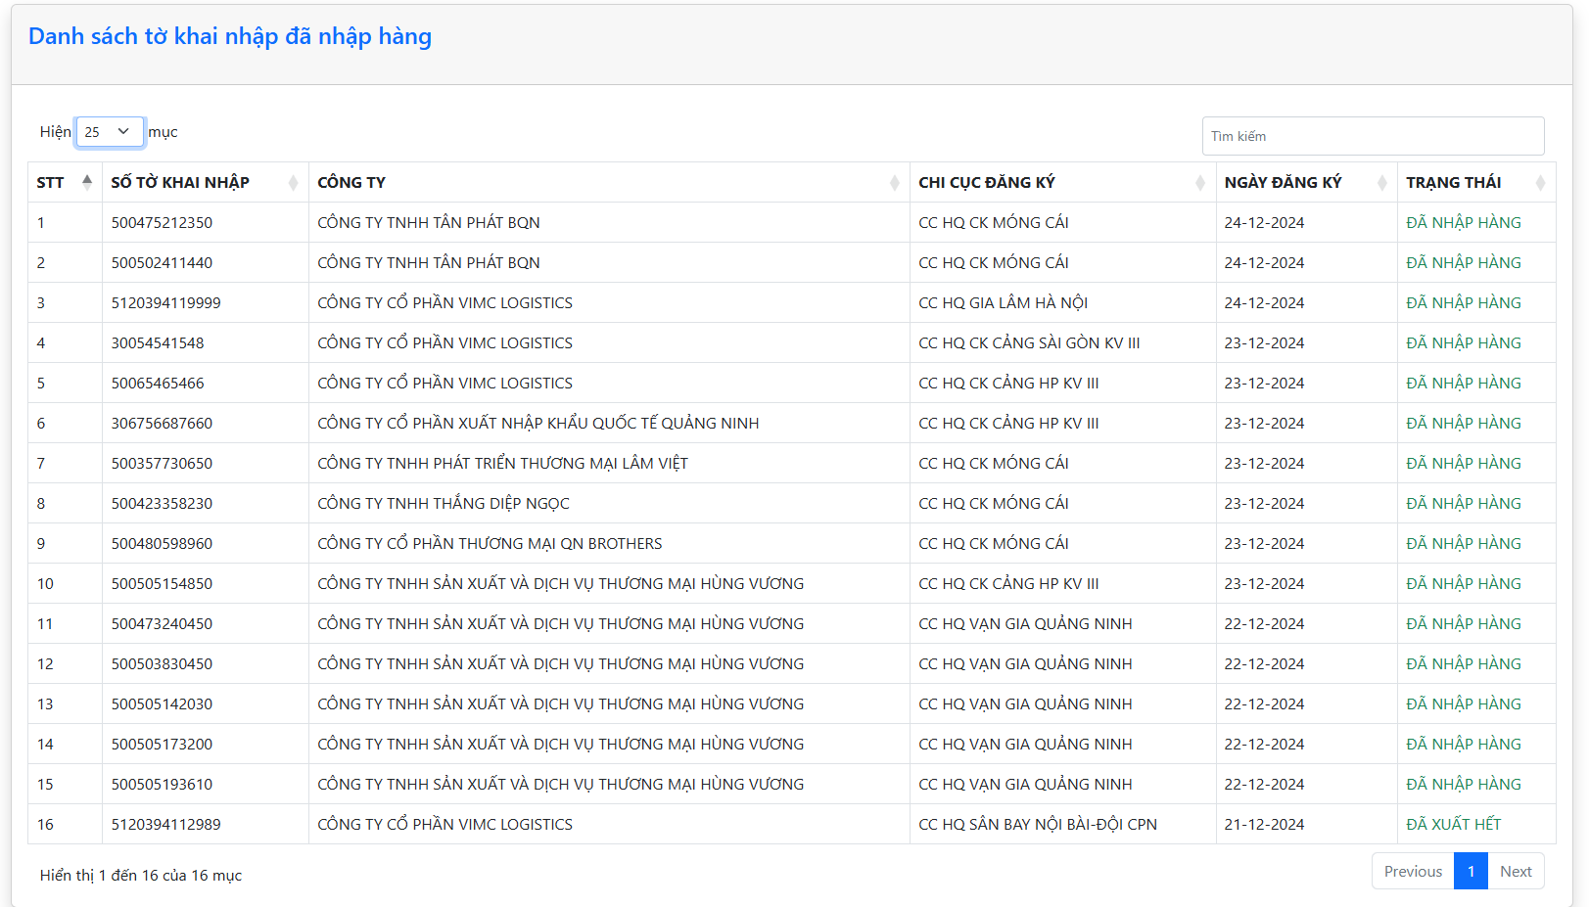Click ĐÃ NHẬP HÀNG status in row 1
This screenshot has width=1589, height=907.
click(x=1463, y=223)
